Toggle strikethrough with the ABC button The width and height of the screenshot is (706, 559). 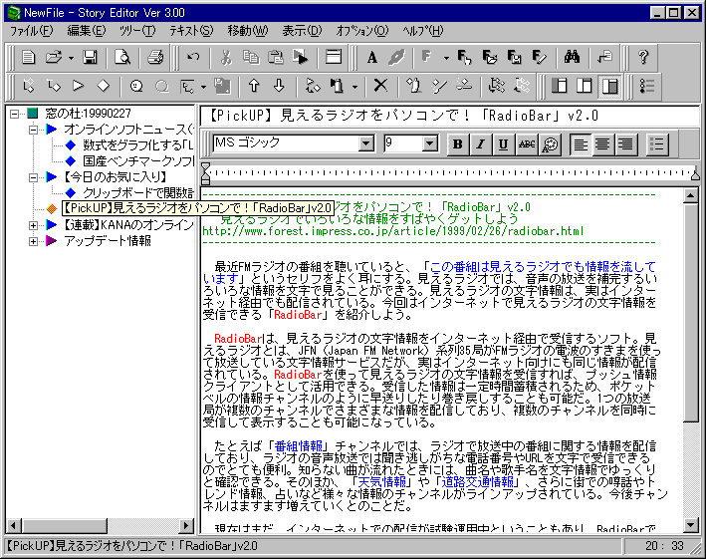coord(527,144)
